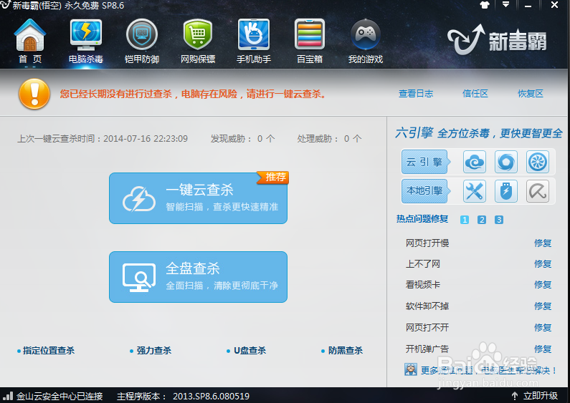570x403 pixels.
Task: Toggle the wrench-screwdriver local engine icon
Action: pos(475,191)
